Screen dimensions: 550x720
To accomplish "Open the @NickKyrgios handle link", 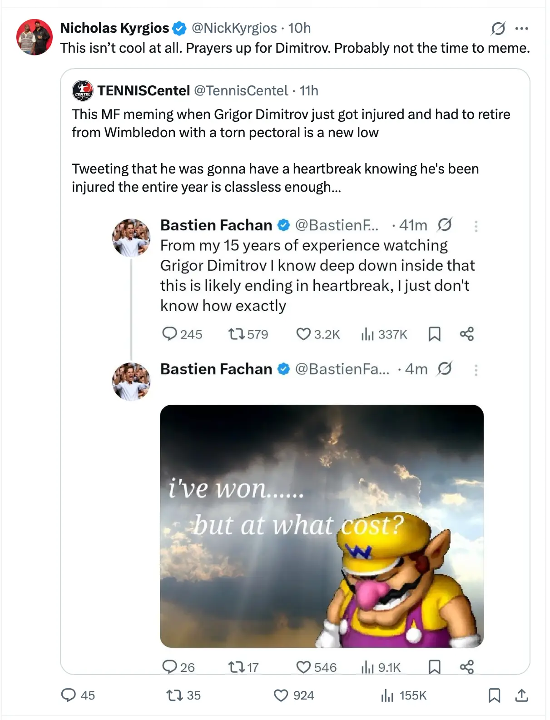I will click(x=234, y=28).
